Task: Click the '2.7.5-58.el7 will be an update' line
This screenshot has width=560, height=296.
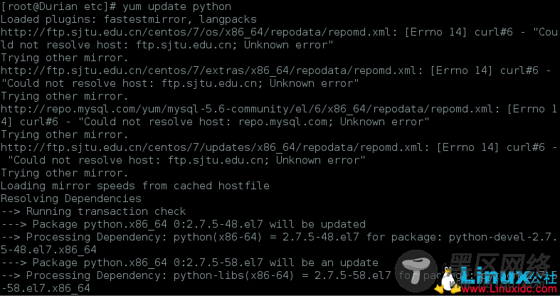Action: (x=190, y=263)
